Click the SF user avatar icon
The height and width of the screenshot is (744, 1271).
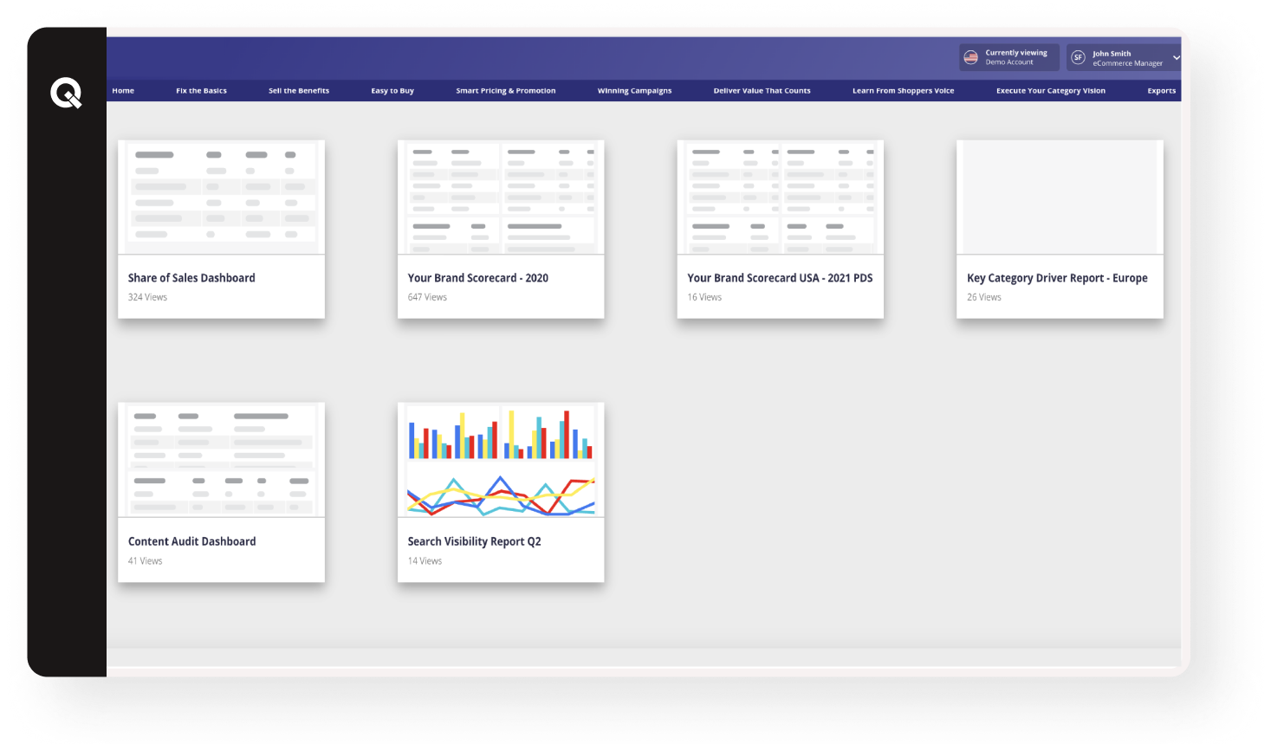pos(1078,57)
